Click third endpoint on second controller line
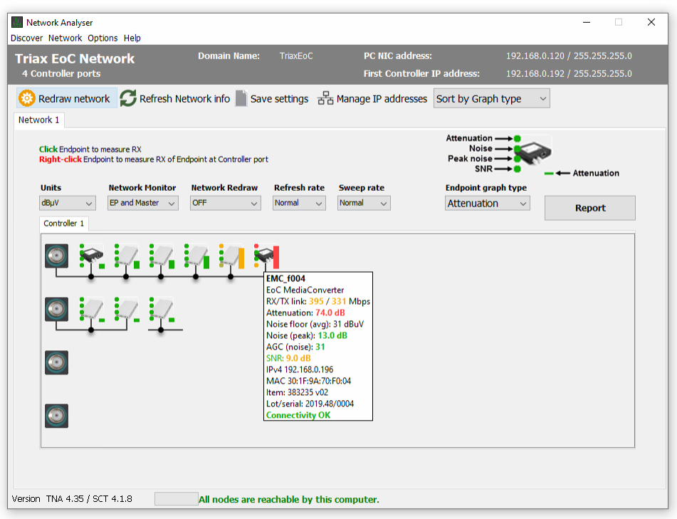 162,309
